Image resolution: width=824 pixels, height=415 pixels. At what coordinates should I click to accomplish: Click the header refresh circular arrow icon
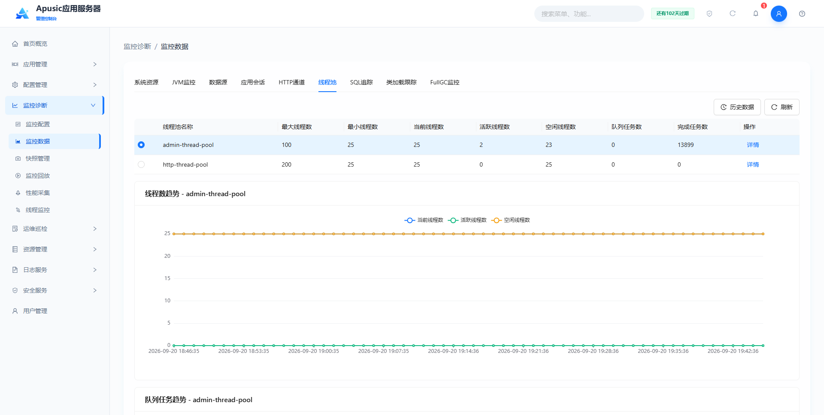pos(733,14)
